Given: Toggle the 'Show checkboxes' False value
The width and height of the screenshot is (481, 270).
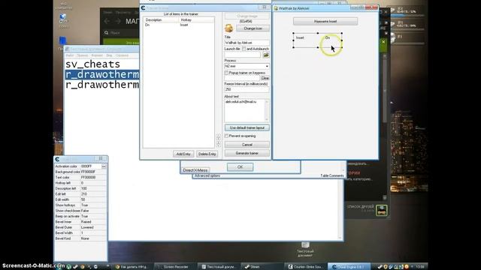Looking at the screenshot, I should [93, 211].
